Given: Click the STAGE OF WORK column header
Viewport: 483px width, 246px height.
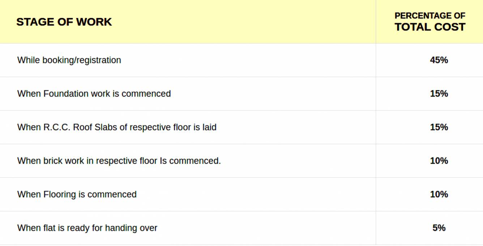Looking at the screenshot, I should 64,22.
